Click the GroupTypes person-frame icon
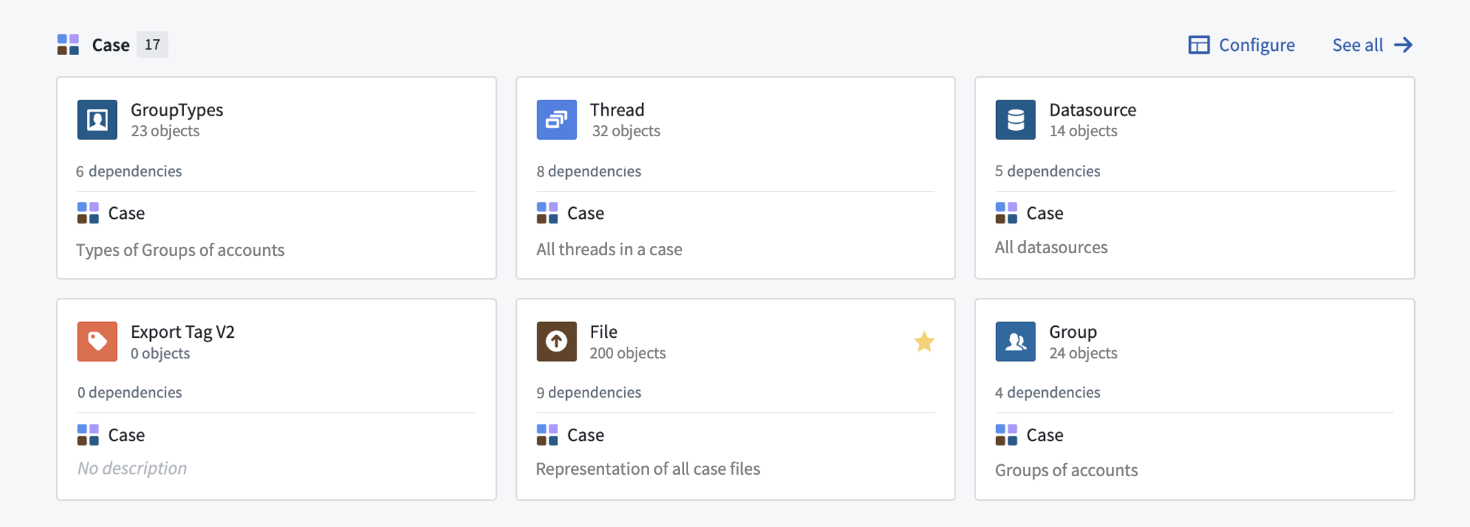This screenshot has height=527, width=1470. pos(97,120)
